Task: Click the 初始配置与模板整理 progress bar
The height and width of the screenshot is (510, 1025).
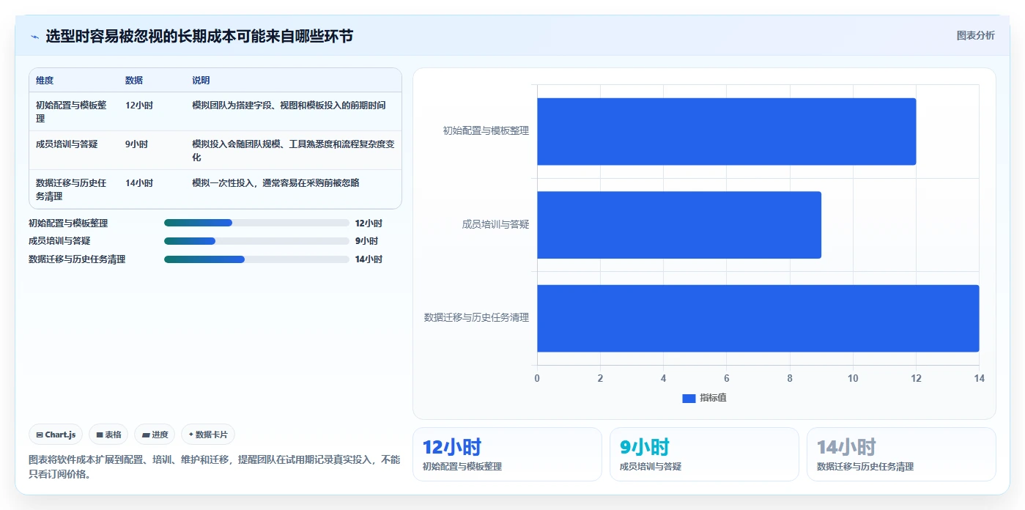Action: [256, 223]
